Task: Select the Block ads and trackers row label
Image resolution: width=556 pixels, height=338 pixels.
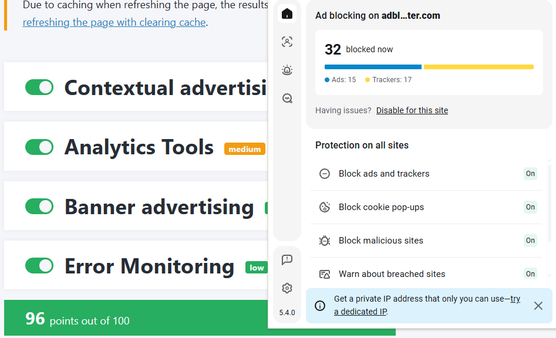Action: point(384,174)
